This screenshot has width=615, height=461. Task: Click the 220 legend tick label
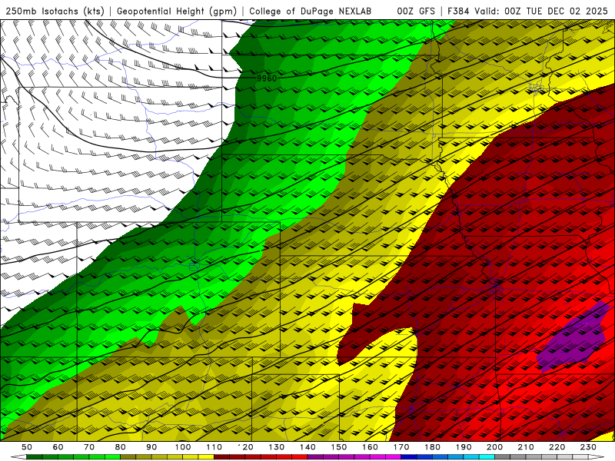click(x=557, y=447)
